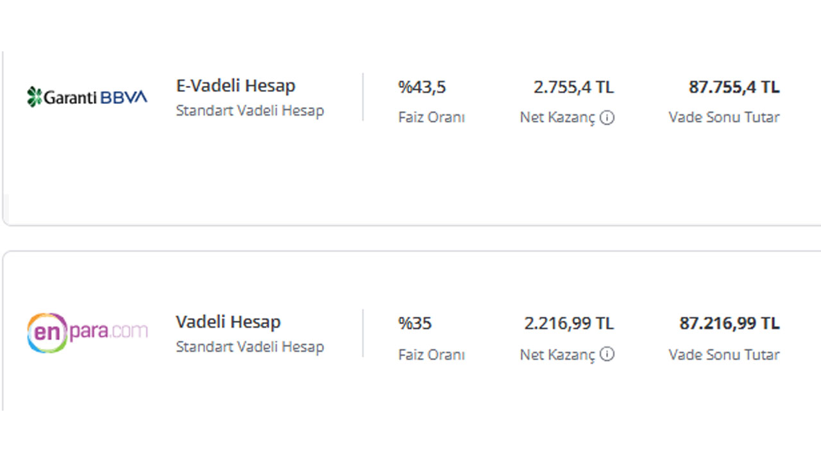Click the 2.755,4 TL net gain
The height and width of the screenshot is (462, 821).
[x=573, y=87]
